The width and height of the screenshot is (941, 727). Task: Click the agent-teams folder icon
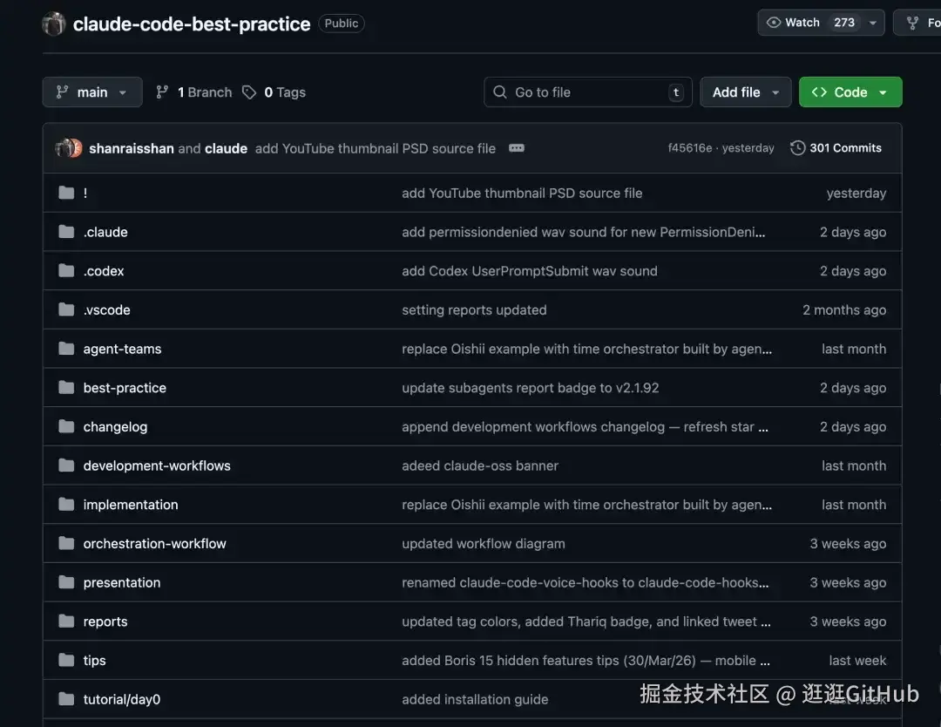click(66, 349)
